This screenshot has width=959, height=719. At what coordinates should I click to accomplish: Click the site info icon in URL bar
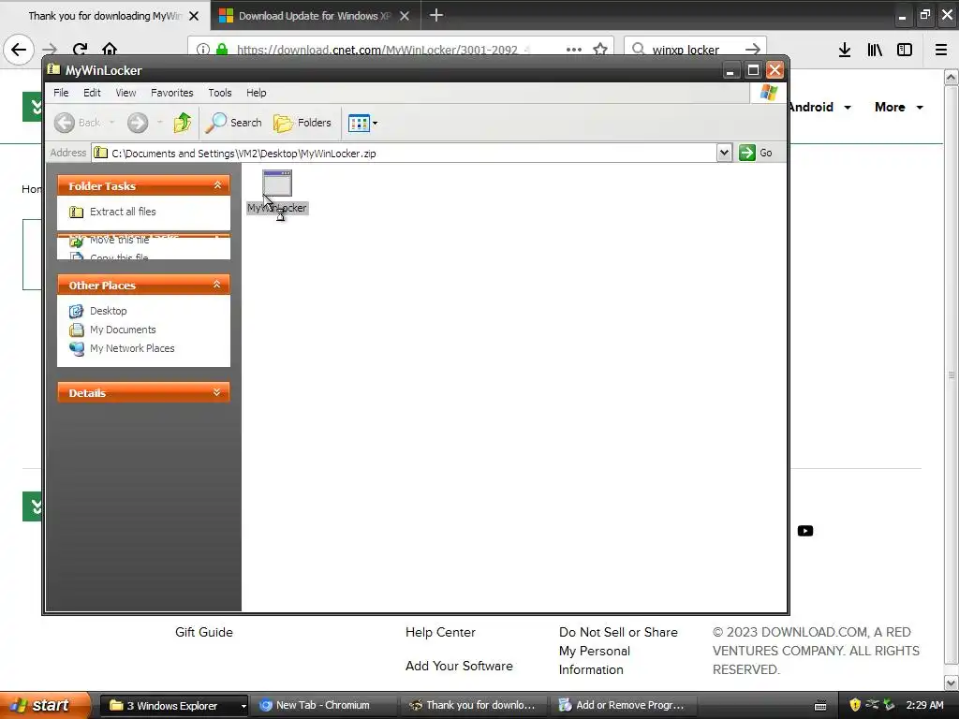(203, 50)
